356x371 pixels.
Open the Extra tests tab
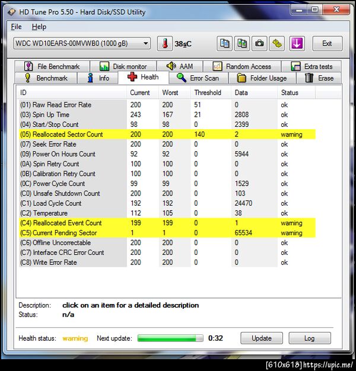311,66
